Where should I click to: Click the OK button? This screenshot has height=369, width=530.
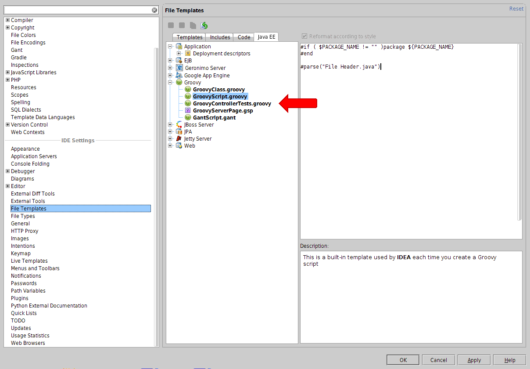(x=403, y=360)
